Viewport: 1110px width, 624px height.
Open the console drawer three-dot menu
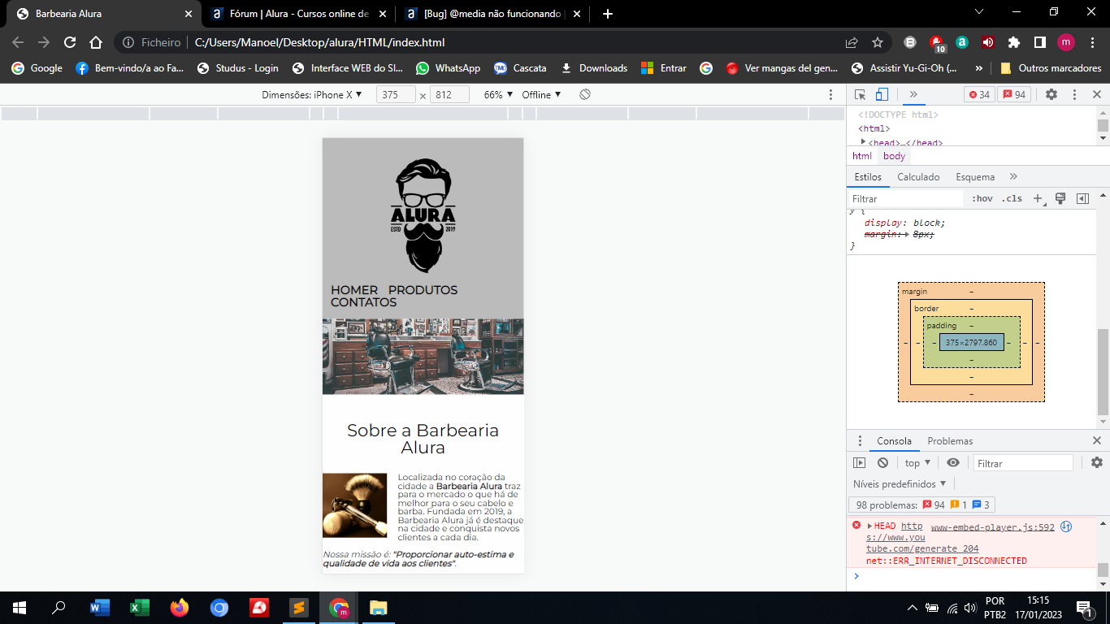[860, 440]
